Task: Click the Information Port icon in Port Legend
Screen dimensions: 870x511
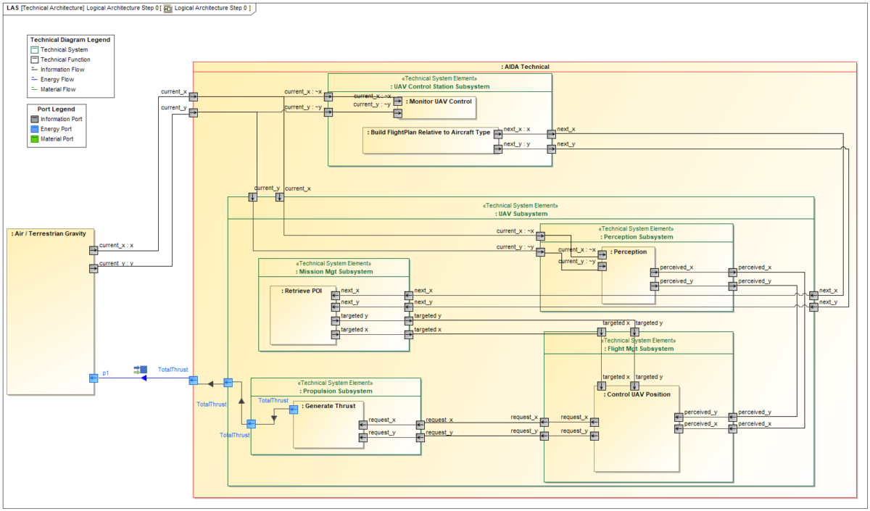Action: click(34, 118)
